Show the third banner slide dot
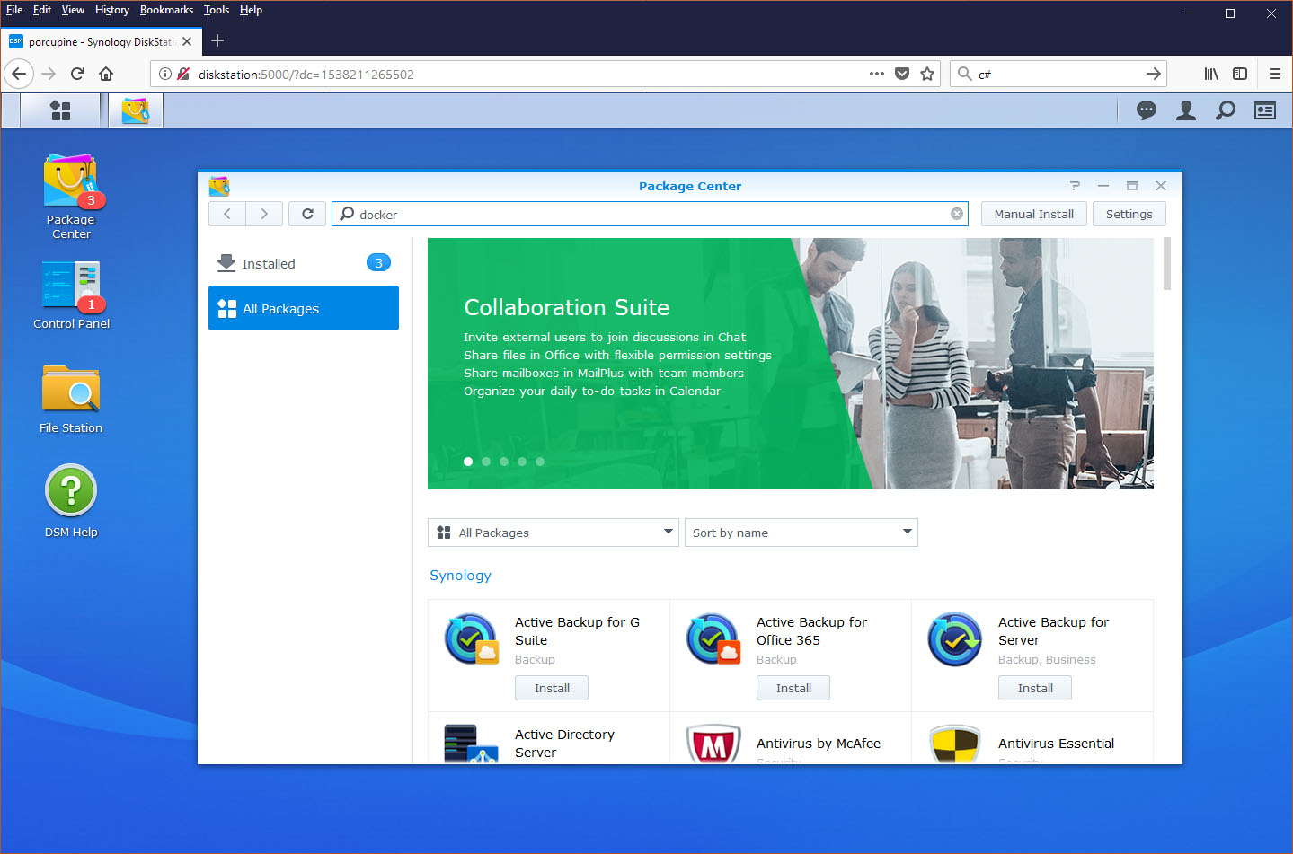The height and width of the screenshot is (854, 1293). coord(504,462)
